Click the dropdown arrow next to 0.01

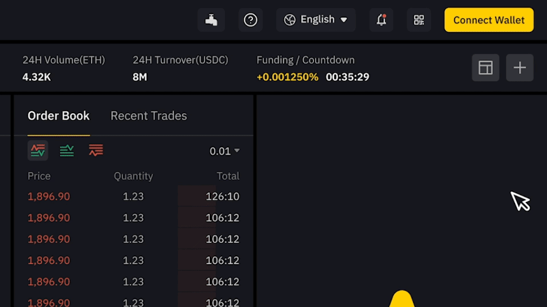pyautogui.click(x=237, y=151)
